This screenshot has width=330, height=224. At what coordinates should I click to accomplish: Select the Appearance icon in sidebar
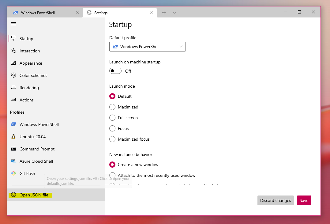point(13,63)
